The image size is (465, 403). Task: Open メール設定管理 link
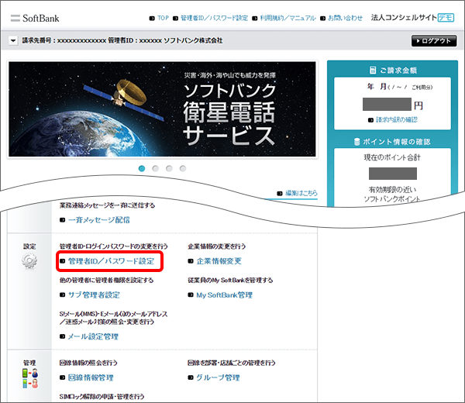pyautogui.click(x=93, y=336)
